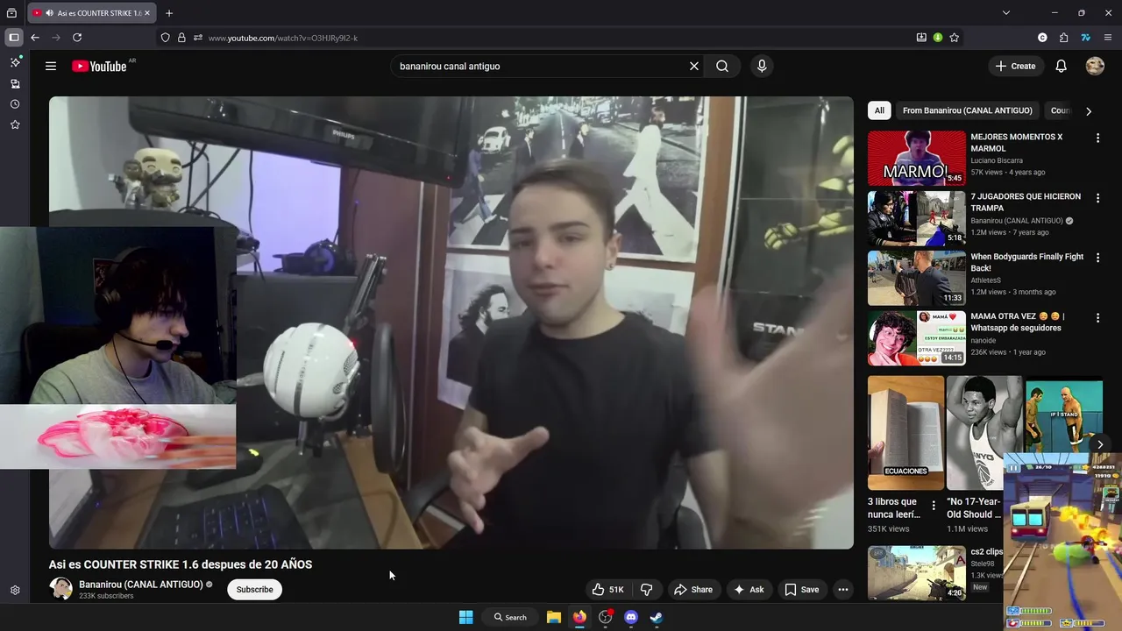Open YouTube notifications bell
The image size is (1122, 631).
point(1061,66)
